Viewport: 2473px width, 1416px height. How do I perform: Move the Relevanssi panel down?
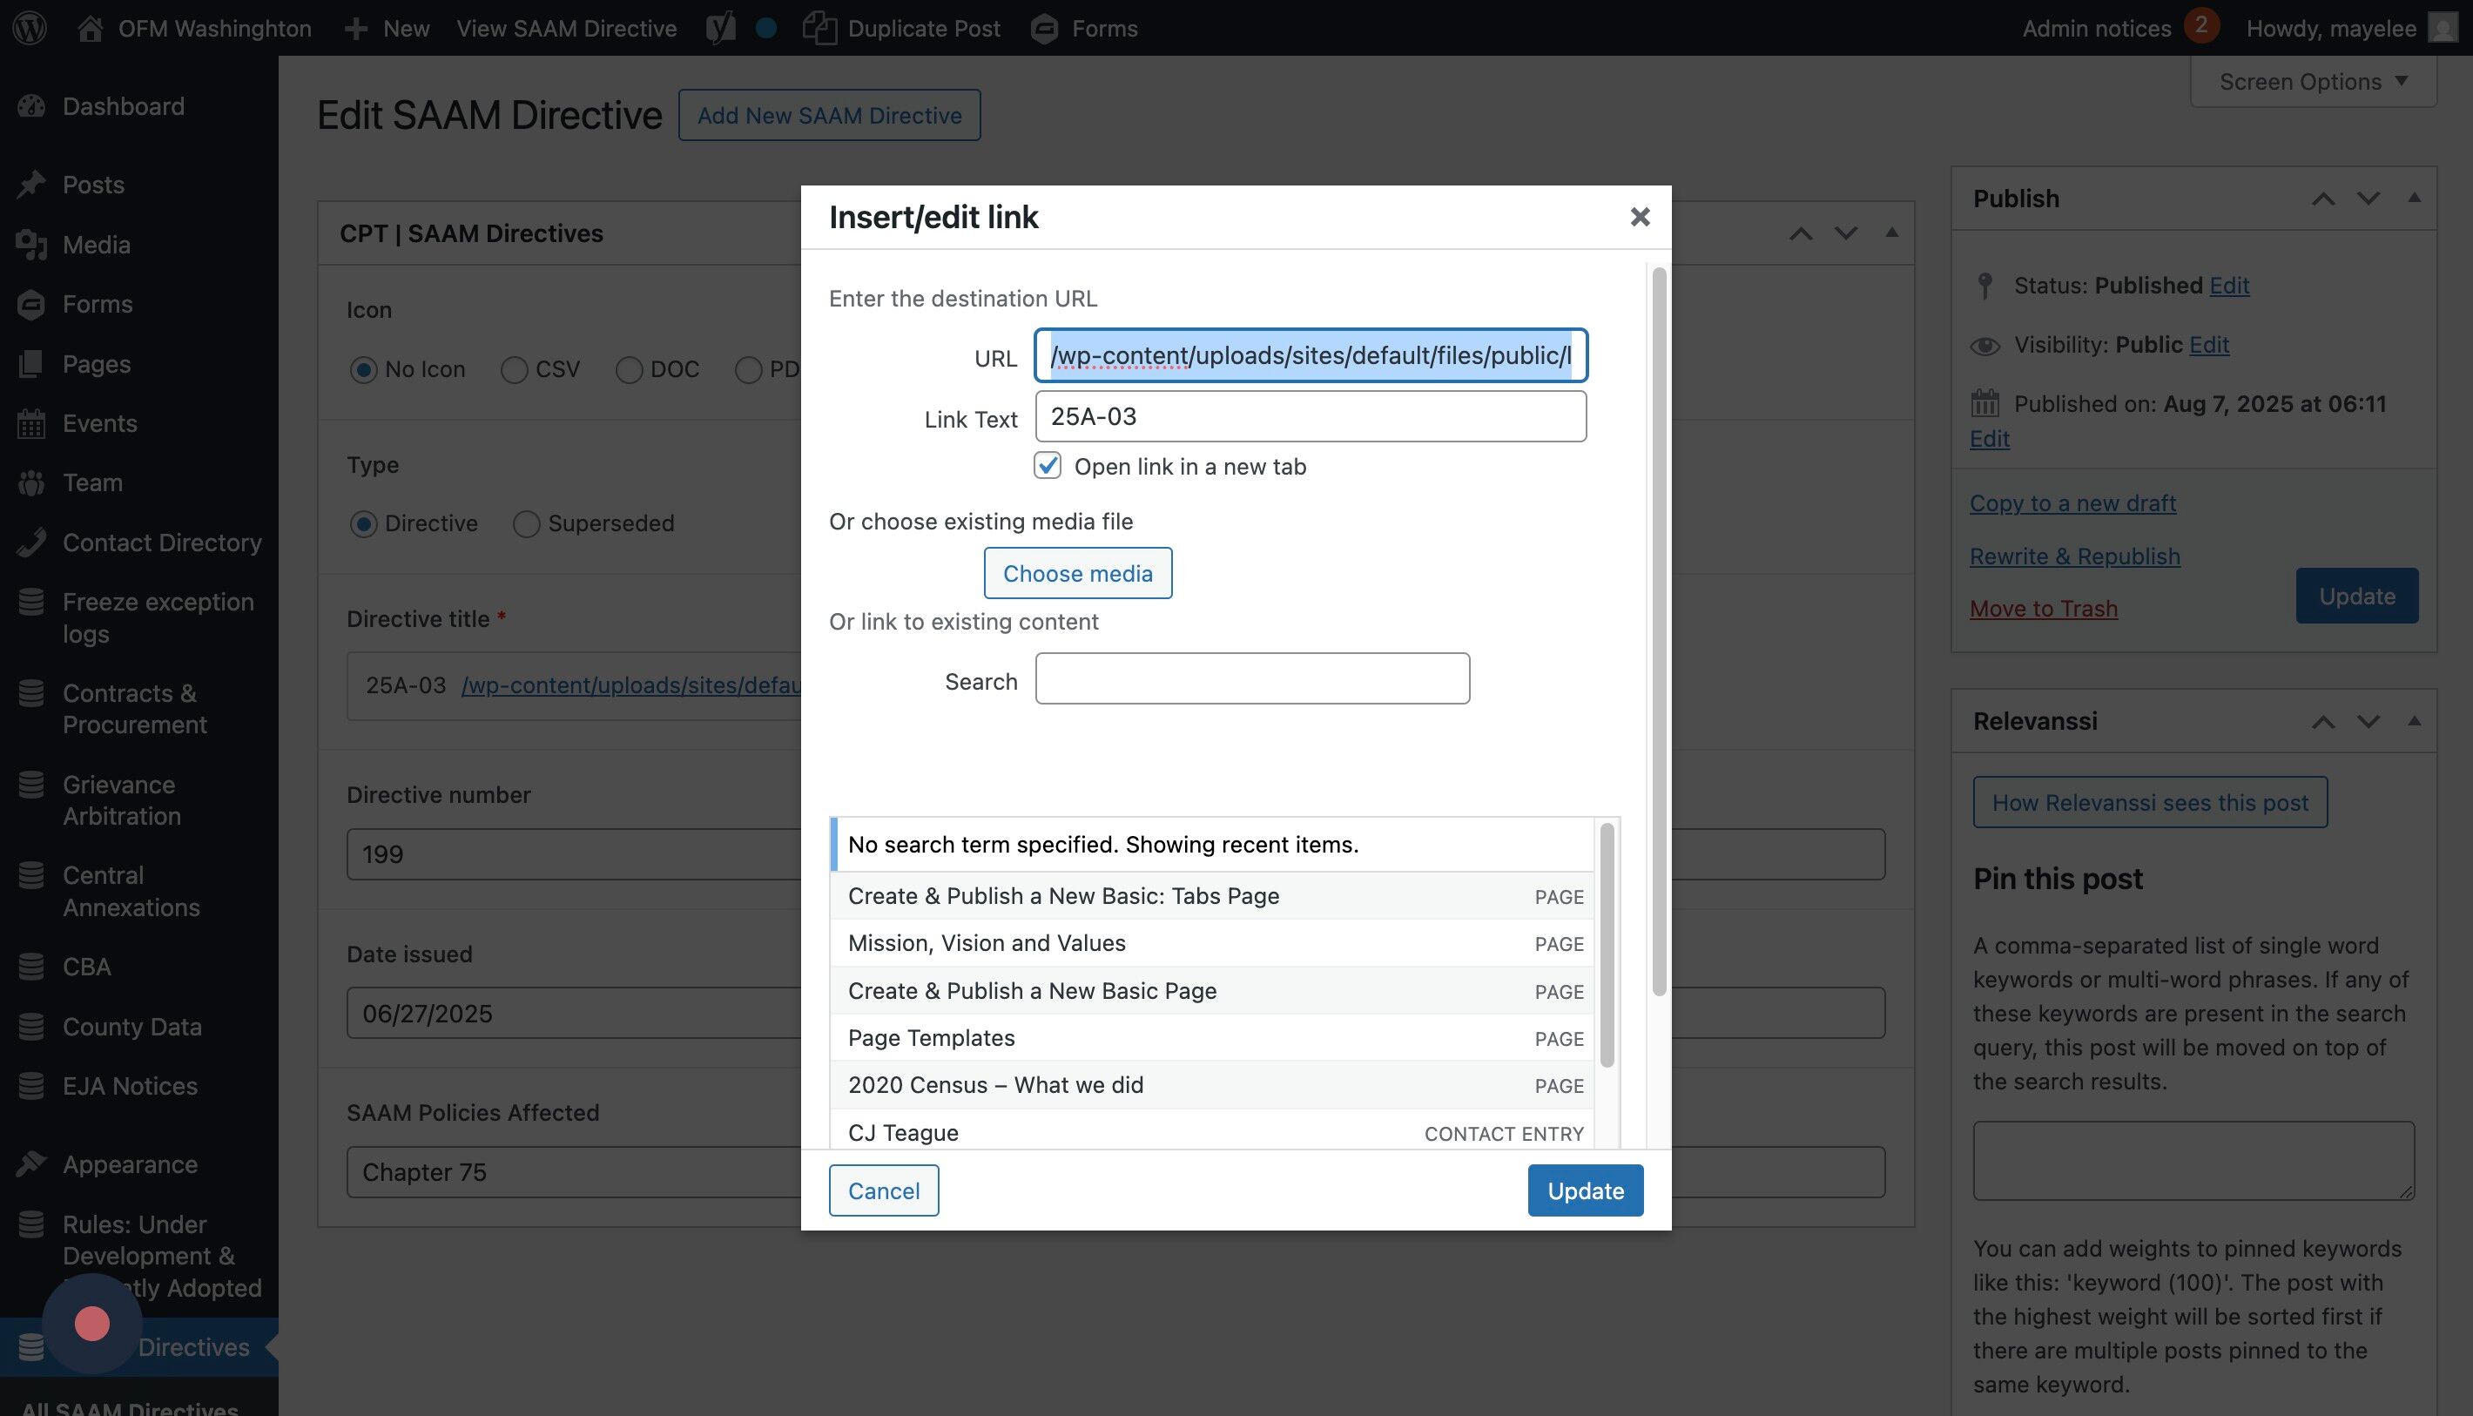click(2368, 722)
